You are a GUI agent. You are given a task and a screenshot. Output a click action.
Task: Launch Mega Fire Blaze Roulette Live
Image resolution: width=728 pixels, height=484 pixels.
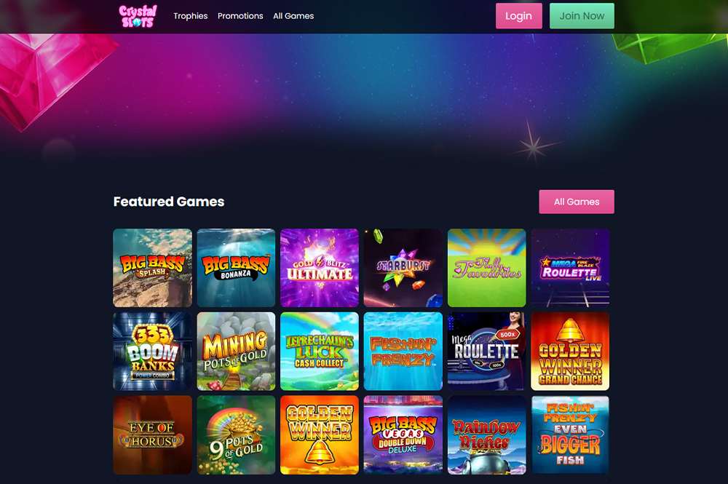pos(570,268)
